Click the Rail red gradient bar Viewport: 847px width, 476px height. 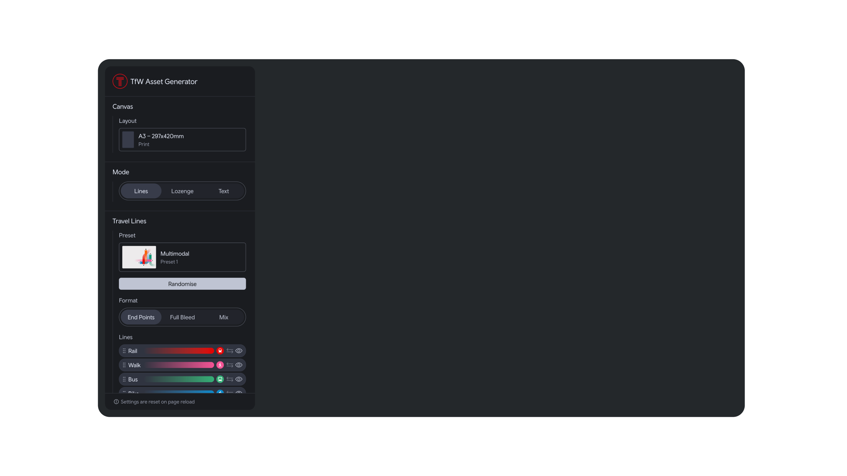click(x=179, y=351)
